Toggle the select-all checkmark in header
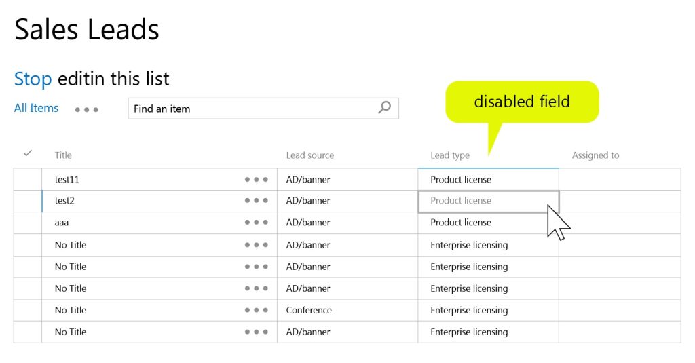 pos(27,153)
